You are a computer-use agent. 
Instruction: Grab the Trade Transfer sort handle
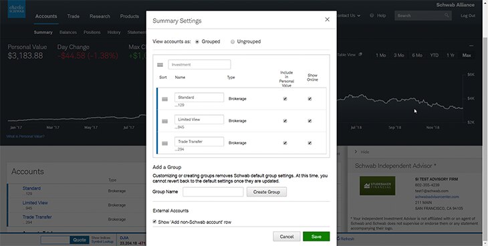coord(165,143)
